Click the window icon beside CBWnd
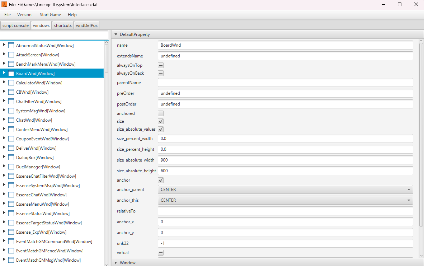Screen dimensions: 424x266 (11, 92)
